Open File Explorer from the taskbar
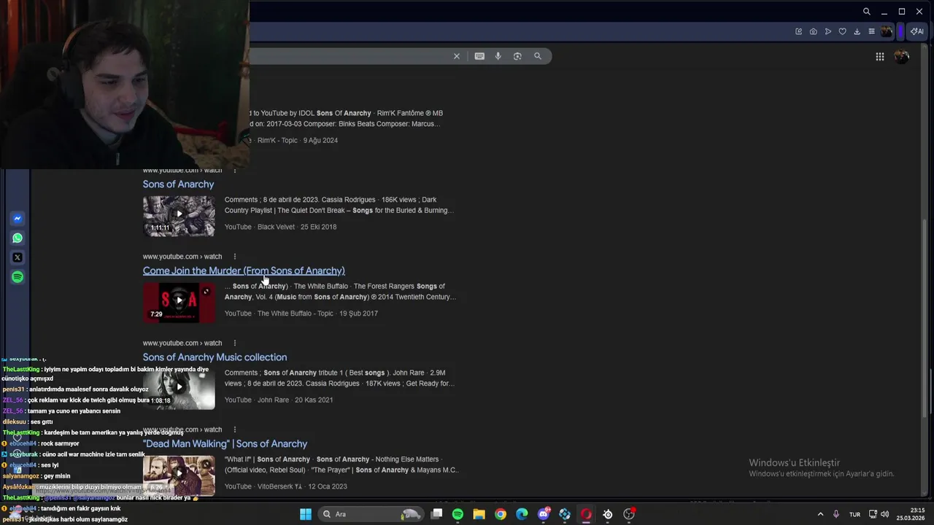Screen dimensions: 934x525 tap(479, 514)
